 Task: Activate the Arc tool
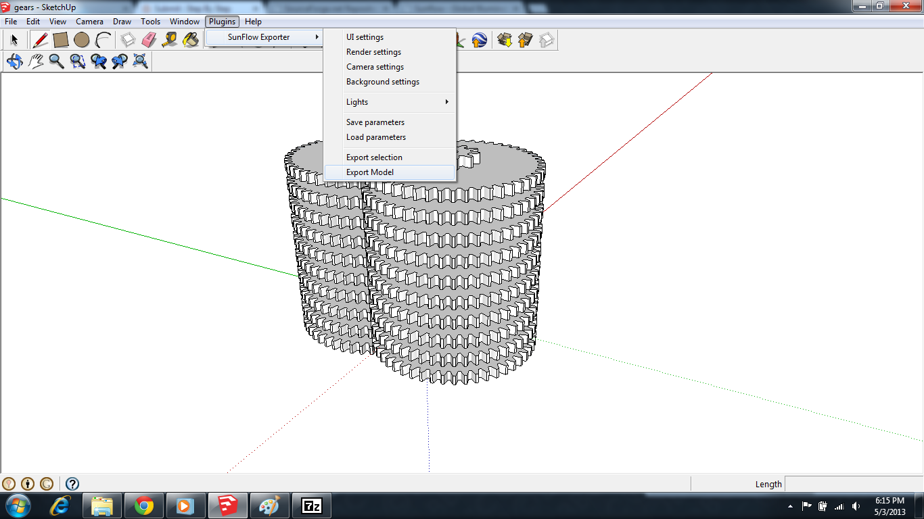(x=103, y=40)
